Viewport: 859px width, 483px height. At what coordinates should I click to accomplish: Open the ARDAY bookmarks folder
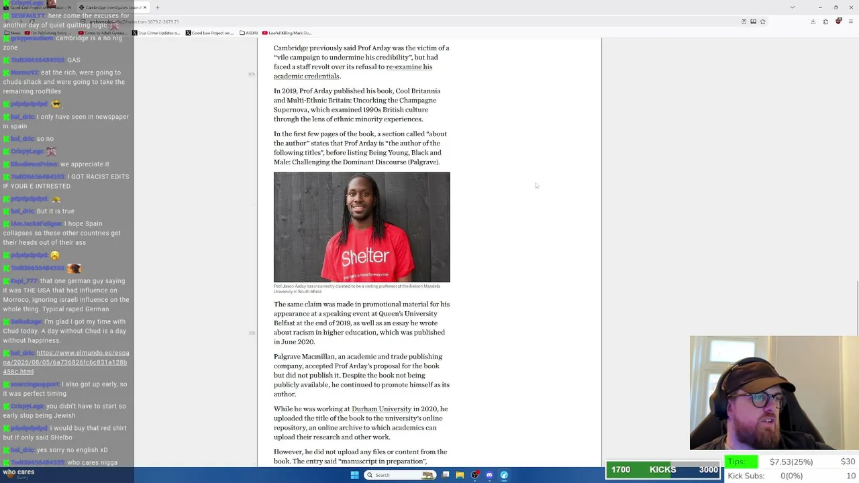pyautogui.click(x=249, y=33)
